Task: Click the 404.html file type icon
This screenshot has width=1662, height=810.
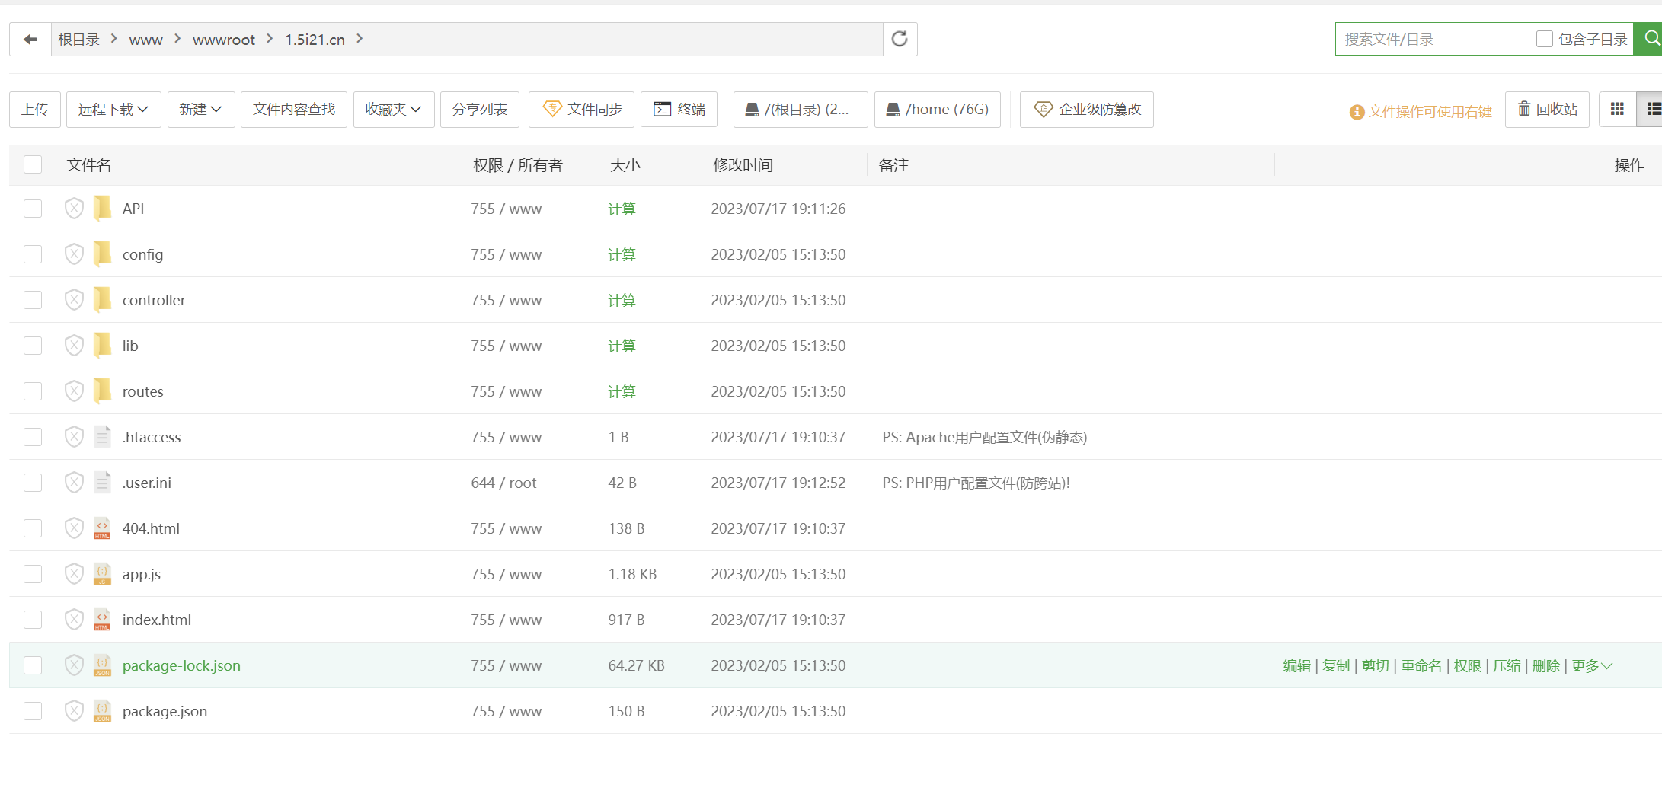Action: coord(102,528)
